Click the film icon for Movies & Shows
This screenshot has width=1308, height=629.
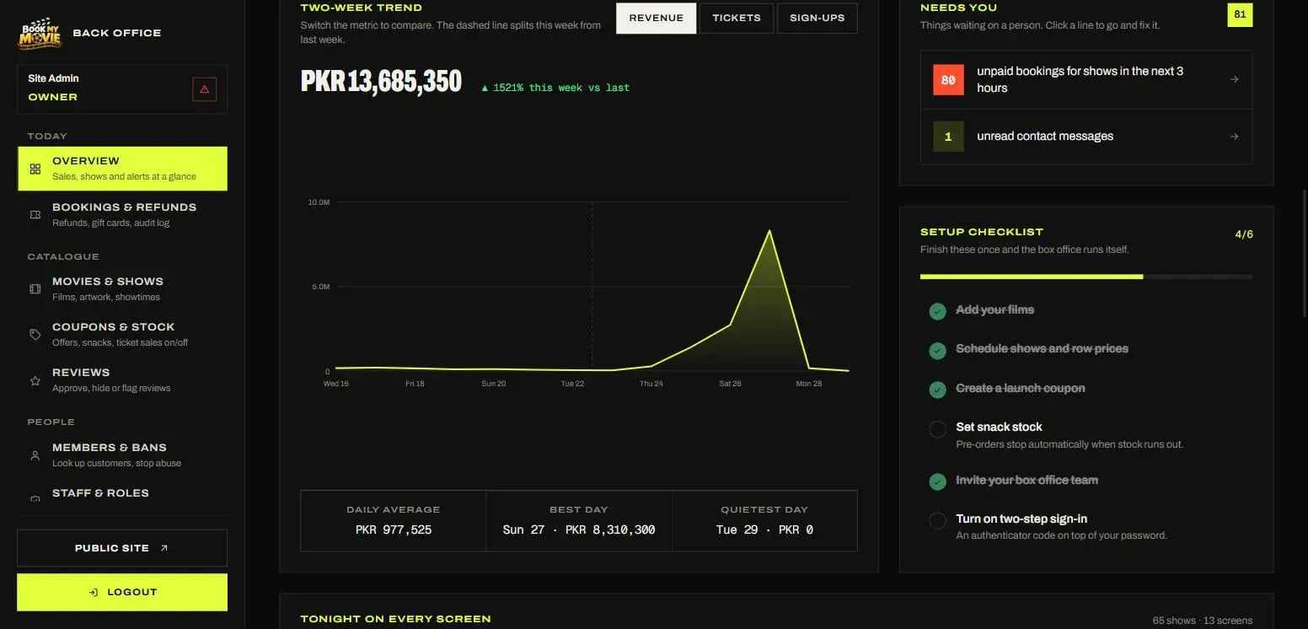35,289
